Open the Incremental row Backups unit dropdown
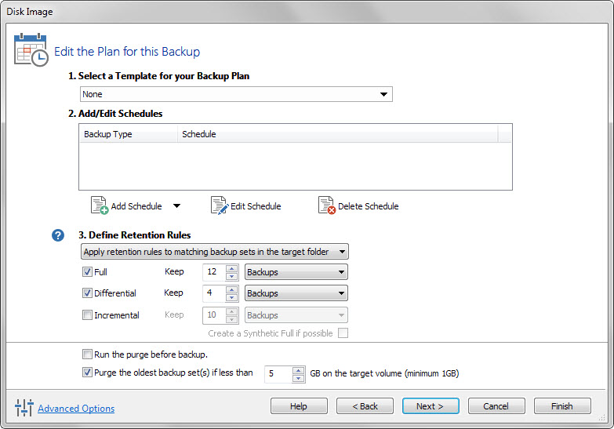Viewport: 614px width, 429px height. tap(296, 315)
